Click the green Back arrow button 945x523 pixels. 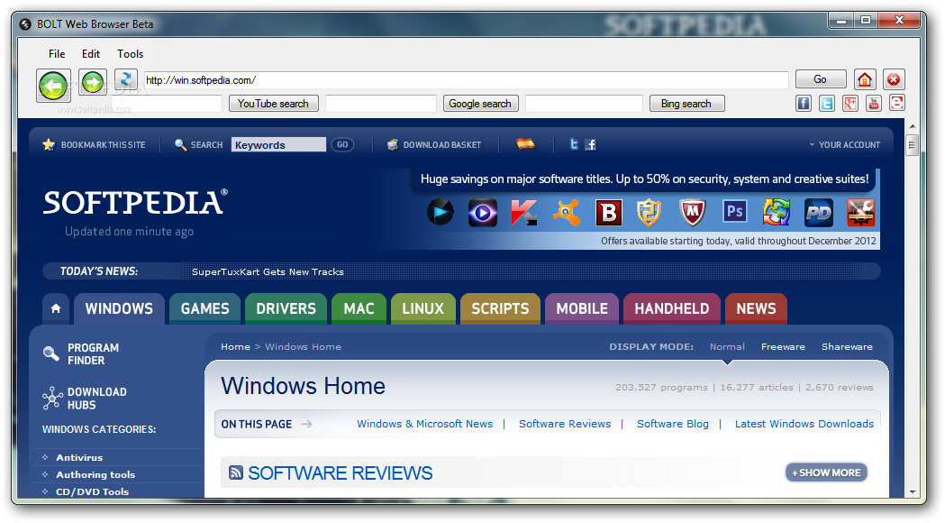click(x=53, y=85)
